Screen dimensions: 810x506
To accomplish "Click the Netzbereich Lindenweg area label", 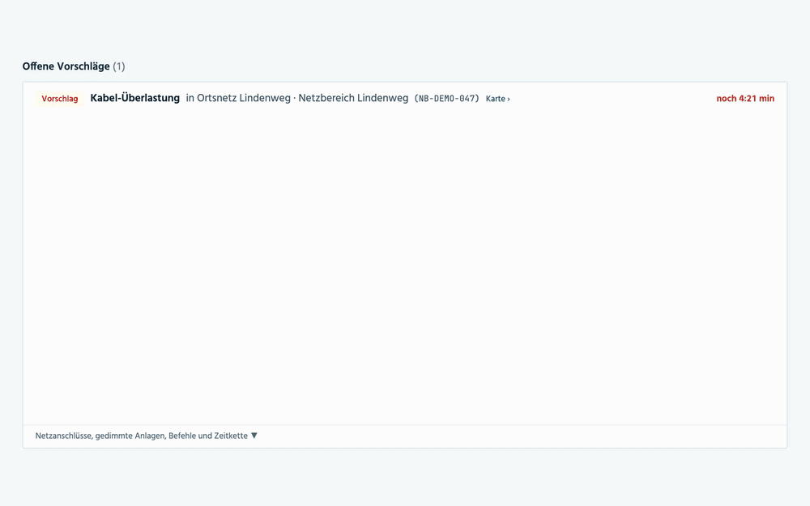I will [x=353, y=98].
